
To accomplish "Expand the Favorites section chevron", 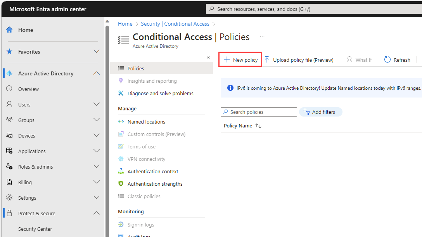I will pyautogui.click(x=96, y=51).
